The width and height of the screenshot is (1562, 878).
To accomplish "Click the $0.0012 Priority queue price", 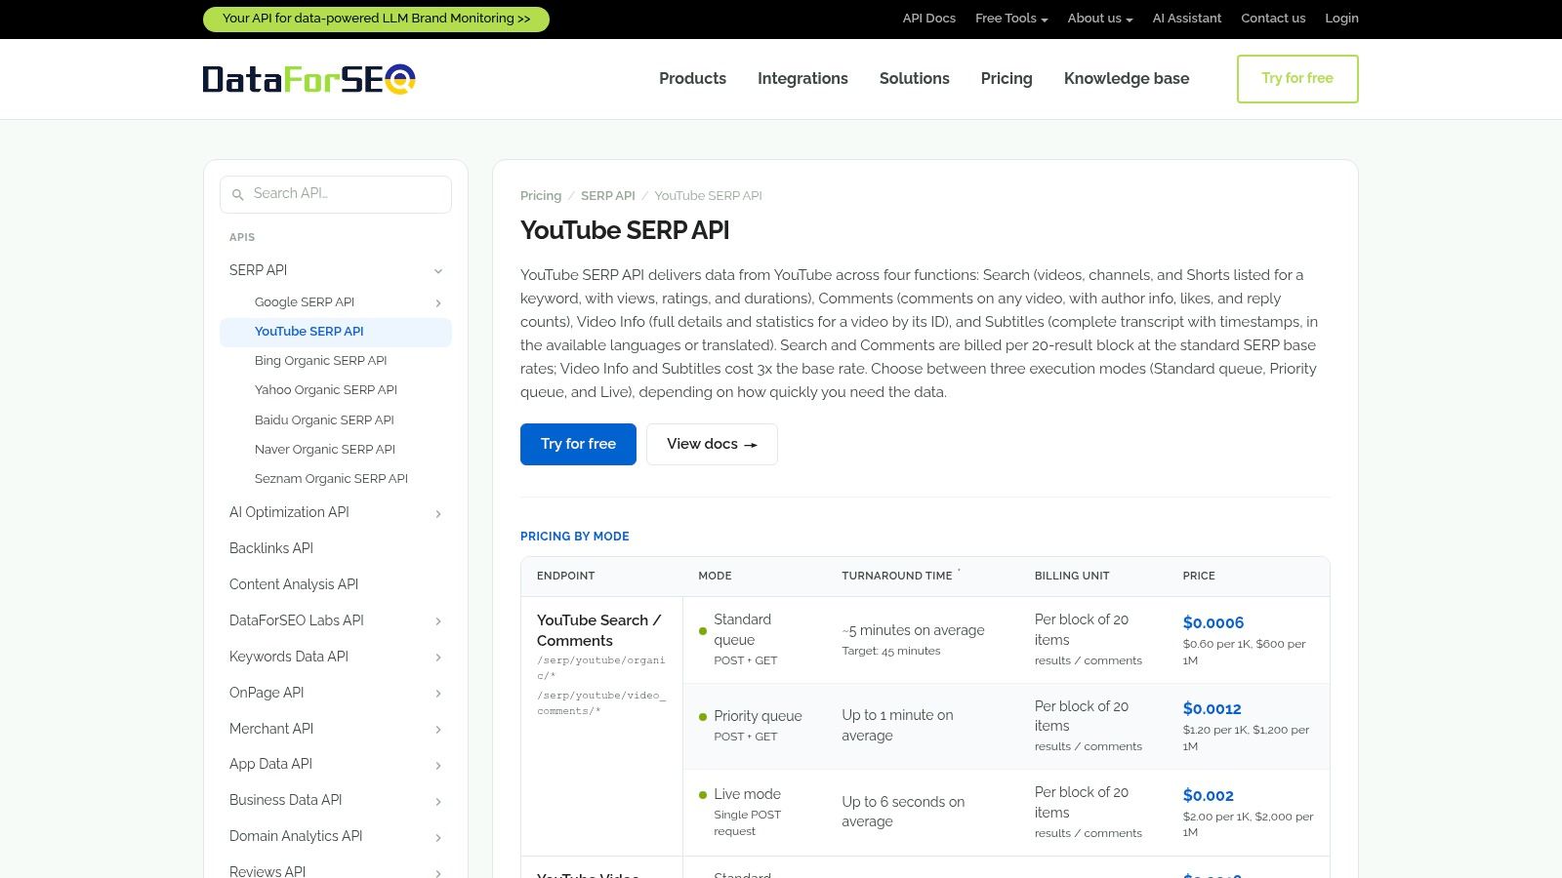I will [x=1212, y=709].
